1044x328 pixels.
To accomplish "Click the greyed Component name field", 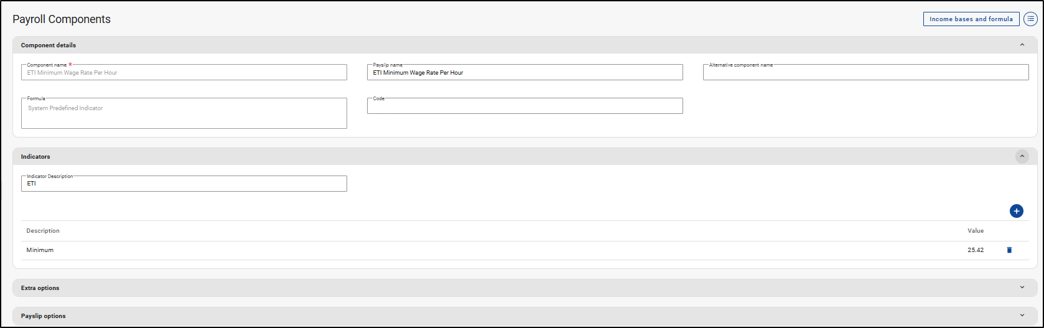I will tap(184, 73).
